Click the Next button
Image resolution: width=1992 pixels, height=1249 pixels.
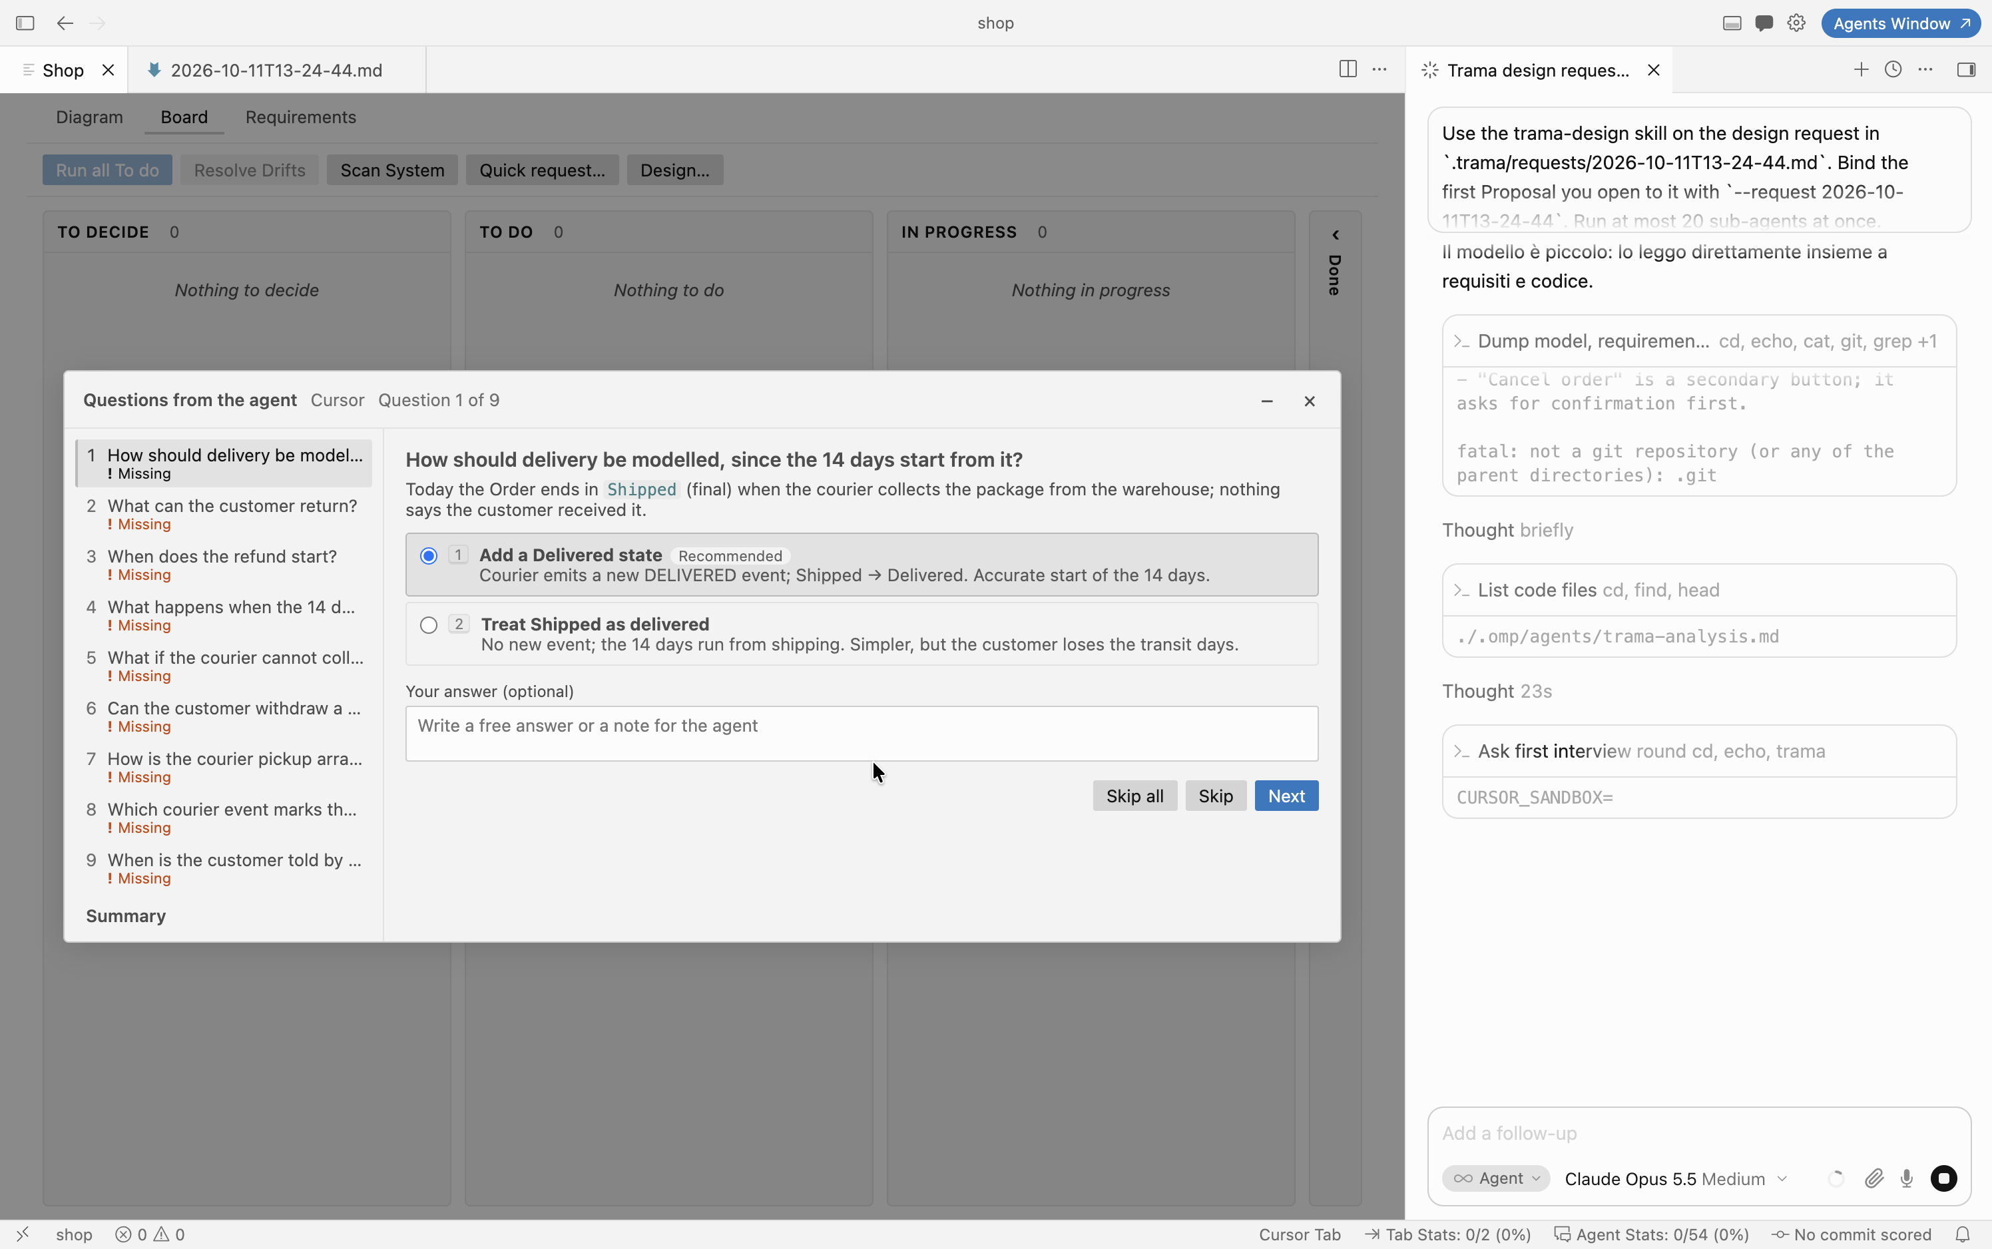[1286, 796]
